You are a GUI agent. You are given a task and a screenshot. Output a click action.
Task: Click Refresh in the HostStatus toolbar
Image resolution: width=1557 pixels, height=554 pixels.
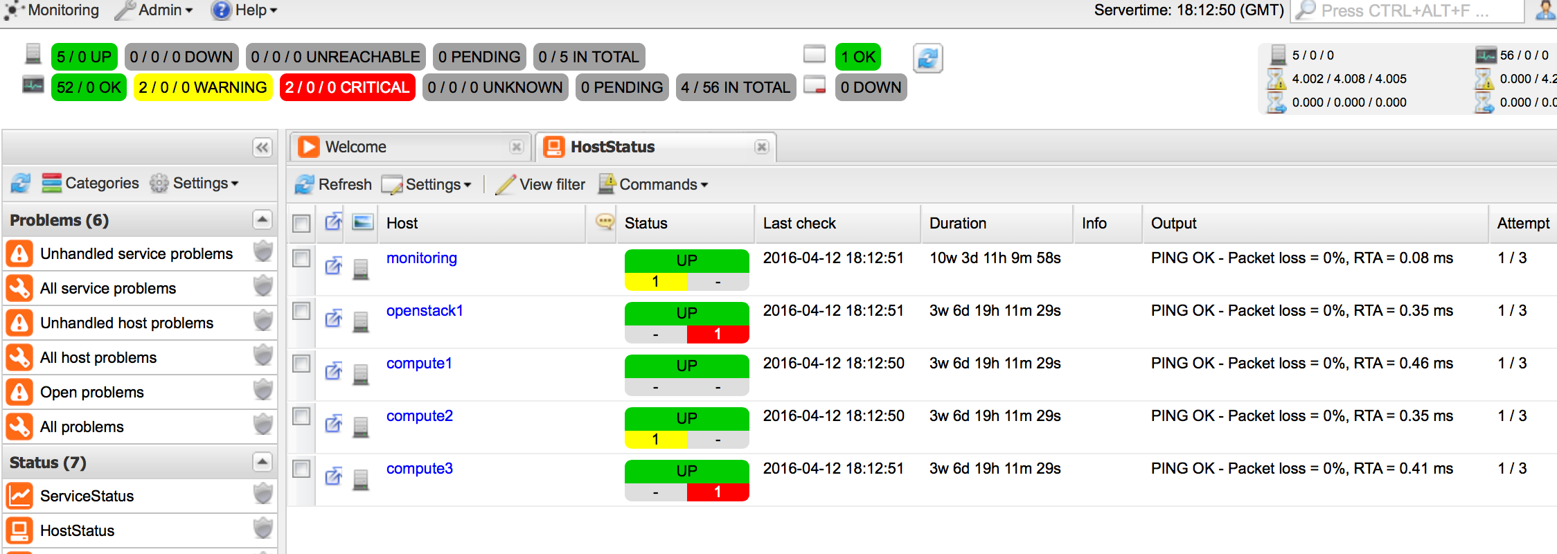tap(333, 185)
